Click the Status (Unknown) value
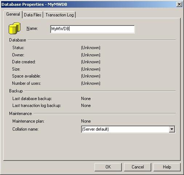Image resolution: width=184 pixels, height=175 pixels. click(91, 48)
